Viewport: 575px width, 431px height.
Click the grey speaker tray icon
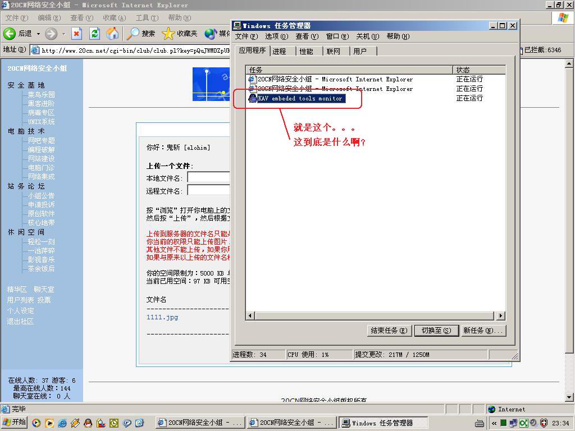[533, 423]
